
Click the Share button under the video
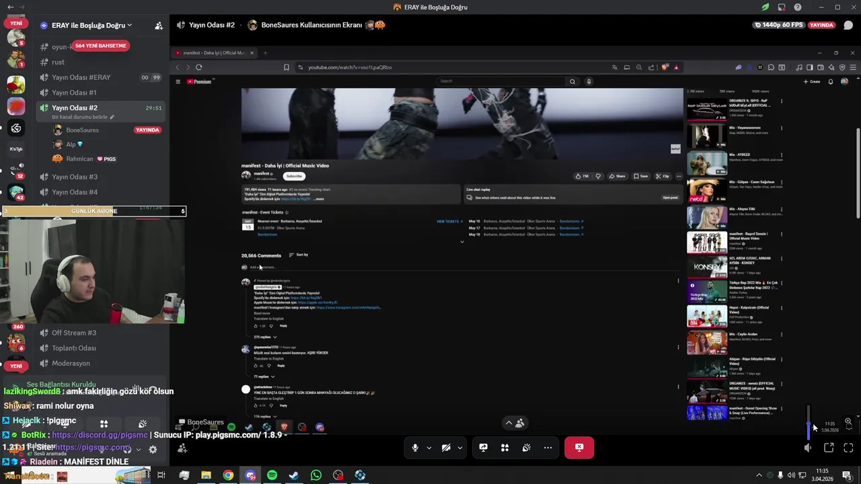[x=617, y=176]
